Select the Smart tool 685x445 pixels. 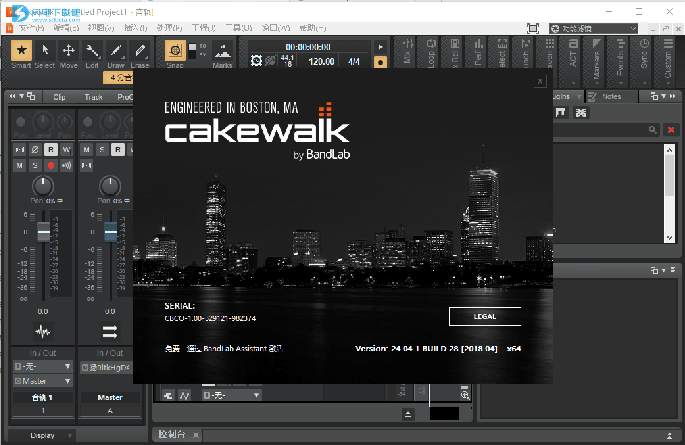[21, 51]
